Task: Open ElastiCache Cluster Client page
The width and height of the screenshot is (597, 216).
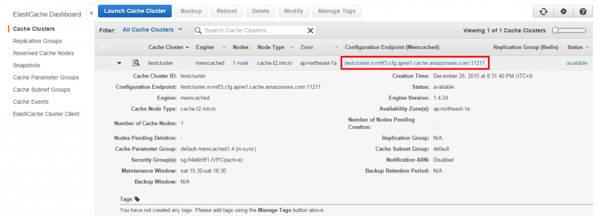Action: point(46,114)
